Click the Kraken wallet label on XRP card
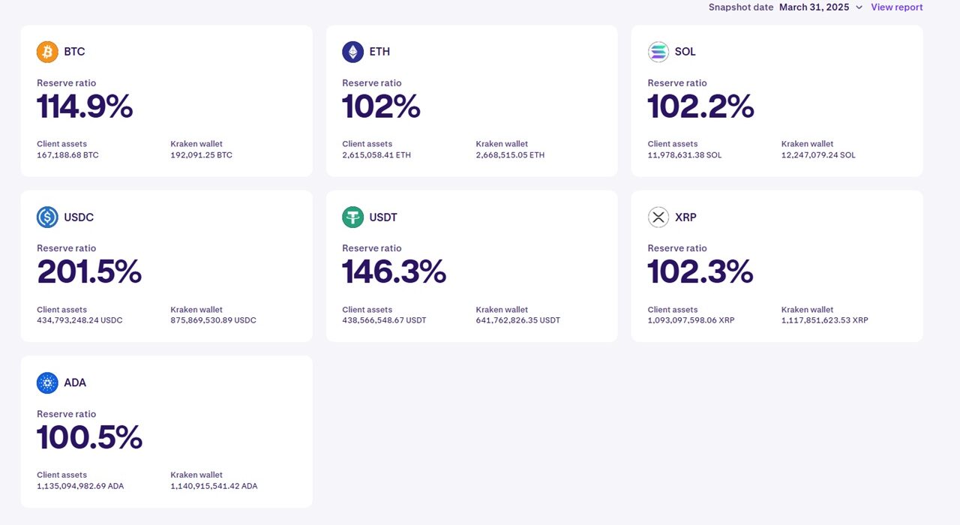960x525 pixels. [807, 310]
